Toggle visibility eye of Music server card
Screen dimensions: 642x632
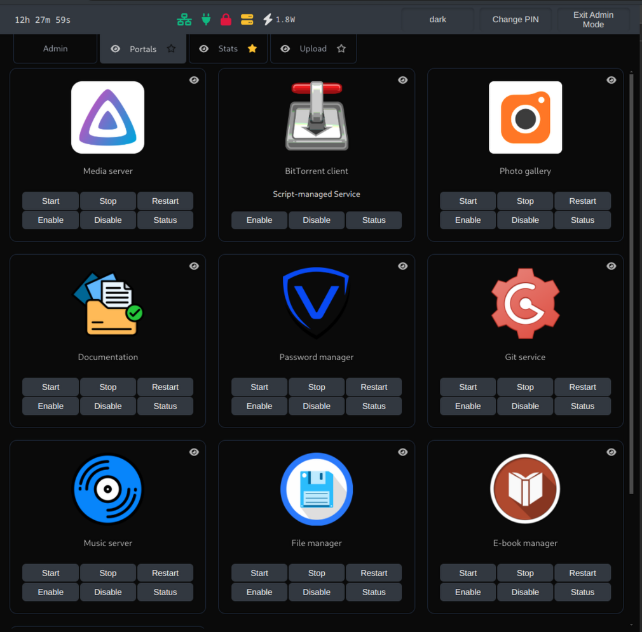point(194,452)
